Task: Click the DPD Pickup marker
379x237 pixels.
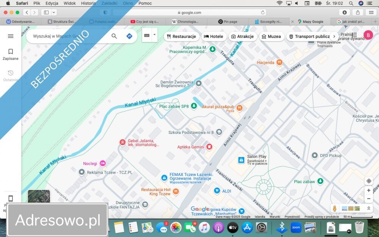Action: click(315, 155)
